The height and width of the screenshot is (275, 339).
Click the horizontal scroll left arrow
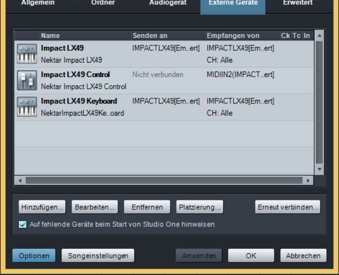point(20,180)
